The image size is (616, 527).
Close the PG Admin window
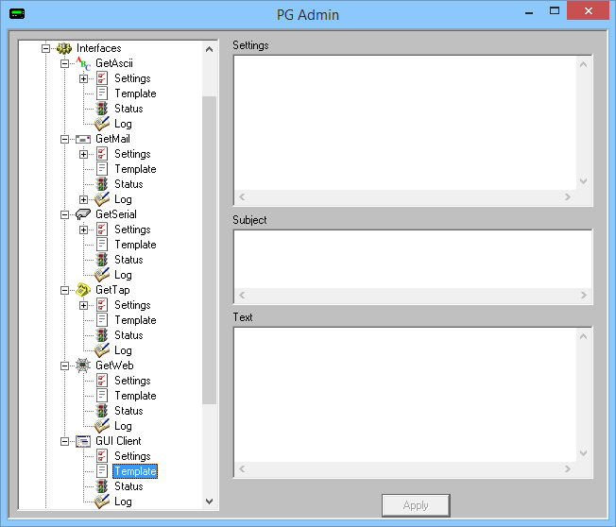(588, 10)
